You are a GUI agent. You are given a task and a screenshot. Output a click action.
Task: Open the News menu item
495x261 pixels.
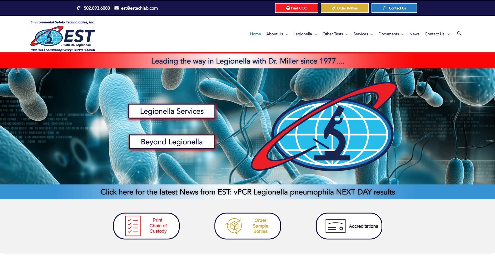pos(414,34)
